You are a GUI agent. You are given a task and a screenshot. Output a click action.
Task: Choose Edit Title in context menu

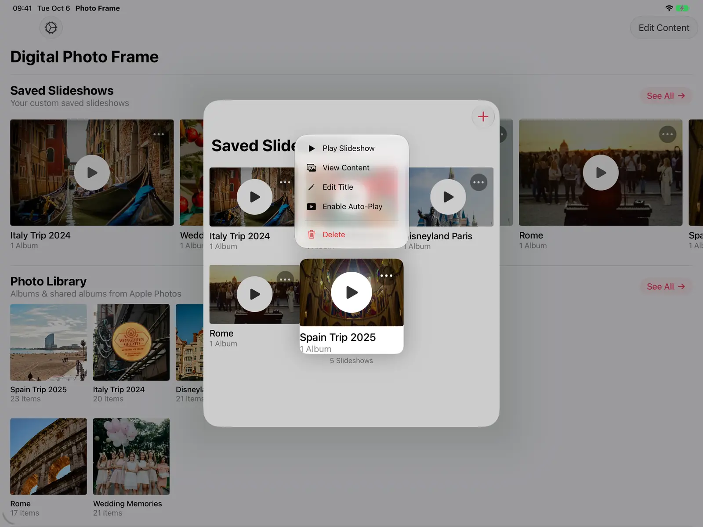(x=351, y=187)
